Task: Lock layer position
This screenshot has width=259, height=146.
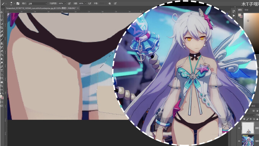Action: coord(251,119)
